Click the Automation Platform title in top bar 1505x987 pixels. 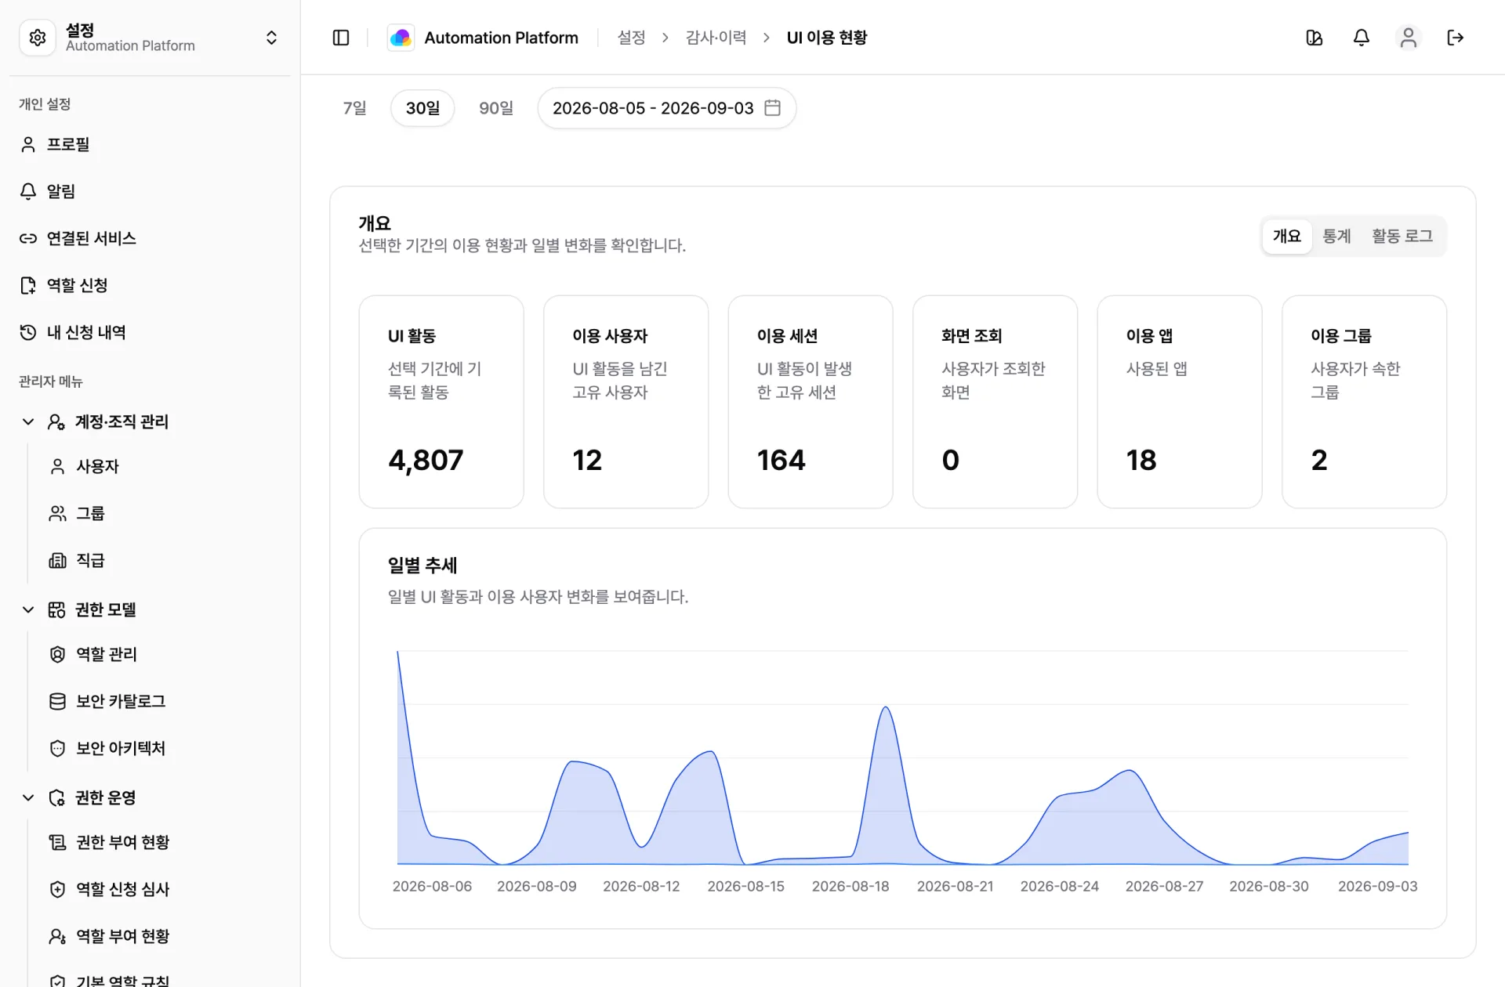coord(501,38)
